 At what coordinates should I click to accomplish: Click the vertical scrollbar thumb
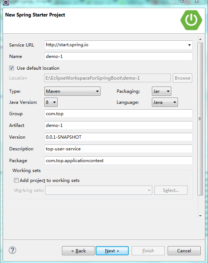(200, 119)
